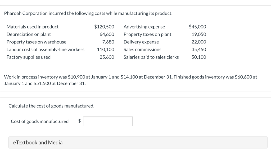
Task: Click the "Factory supplies used" label
Action: coord(29,57)
